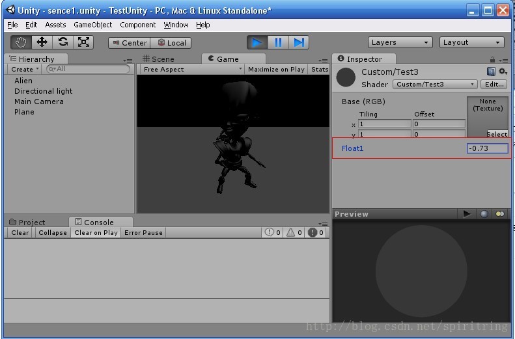Open the Help menu

203,25
